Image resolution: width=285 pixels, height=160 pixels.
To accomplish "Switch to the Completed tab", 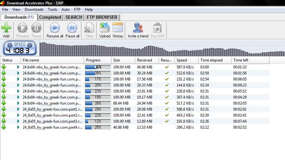I will click(50, 17).
